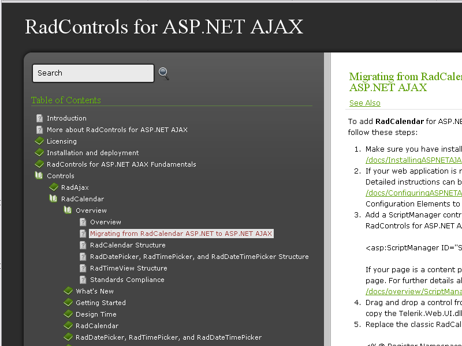Open RadDatePicker, RadTimePicker, and RadDateTimePicker node
This screenshot has height=346, width=462.
pos(169,337)
